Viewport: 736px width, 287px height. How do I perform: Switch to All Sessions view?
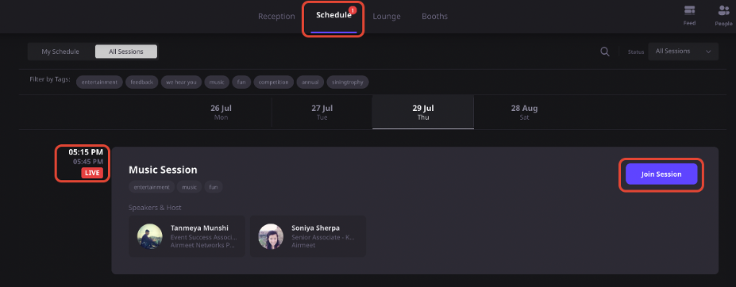point(125,52)
